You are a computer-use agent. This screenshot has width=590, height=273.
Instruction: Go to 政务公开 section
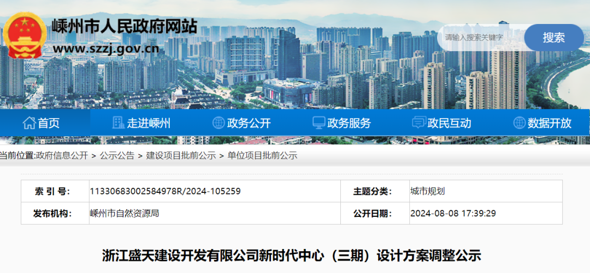(249, 123)
